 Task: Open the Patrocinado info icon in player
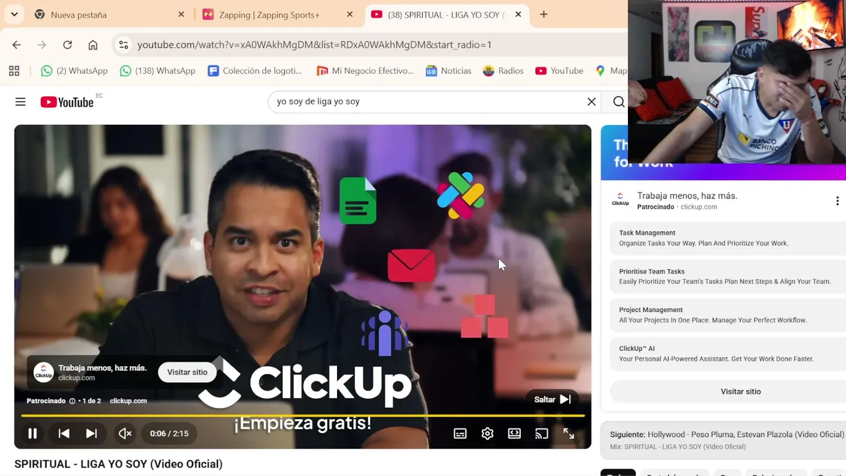[72, 401]
